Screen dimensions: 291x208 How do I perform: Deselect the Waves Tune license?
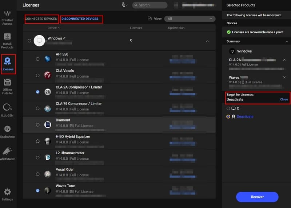(38, 191)
